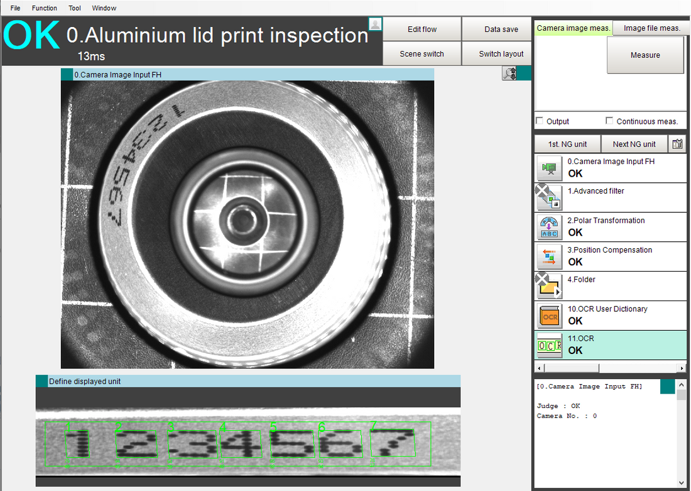Open the Polar Transformation unit icon

[x=550, y=228]
